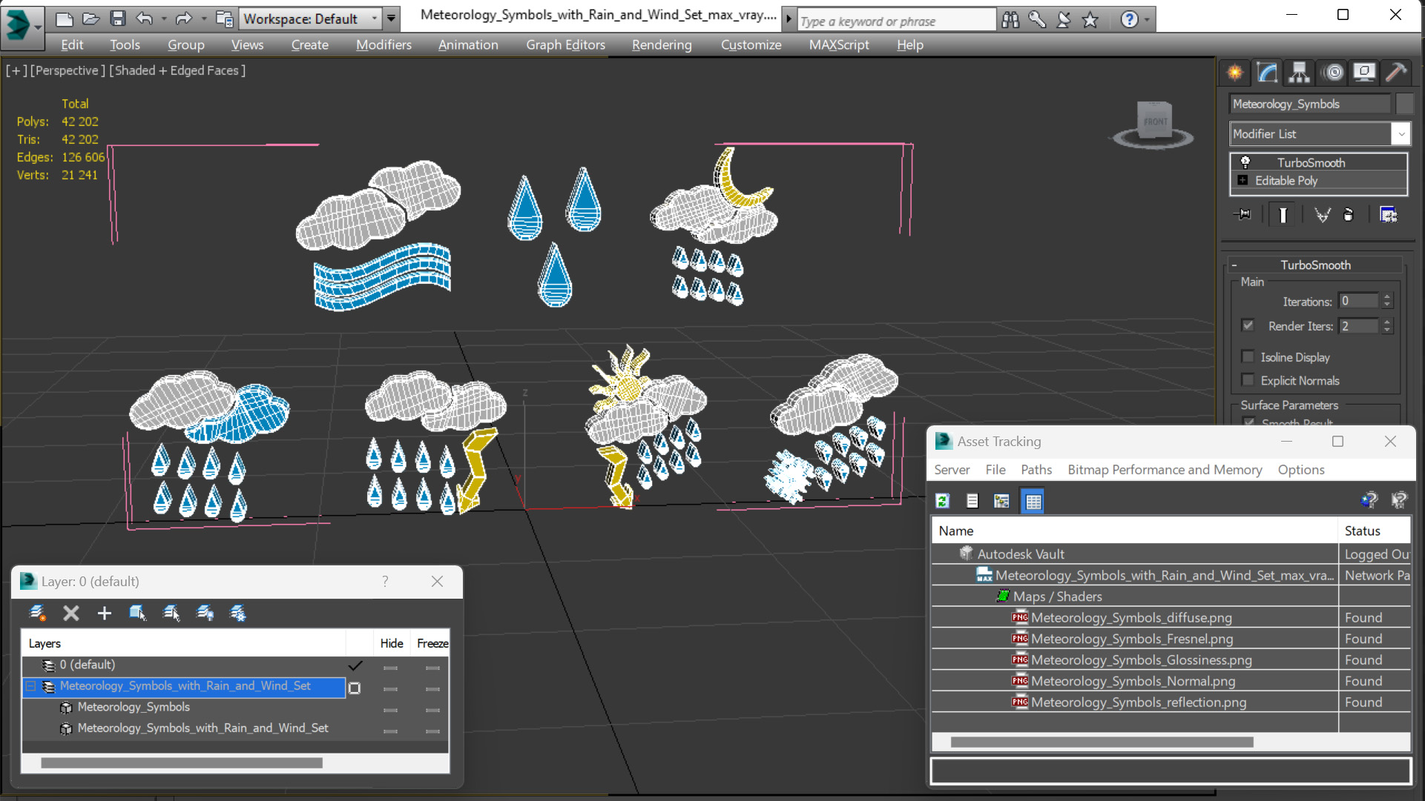Click the TurboSmooth modifier icon
Viewport: 1425px width, 801px height.
(1244, 162)
